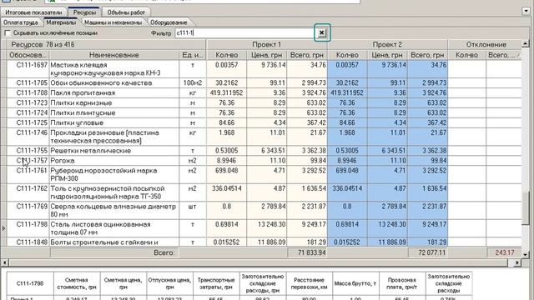Image resolution: width=534 pixels, height=300 pixels.
Task: Open dropdown arrow at top-right of tab bar
Action: (526, 11)
